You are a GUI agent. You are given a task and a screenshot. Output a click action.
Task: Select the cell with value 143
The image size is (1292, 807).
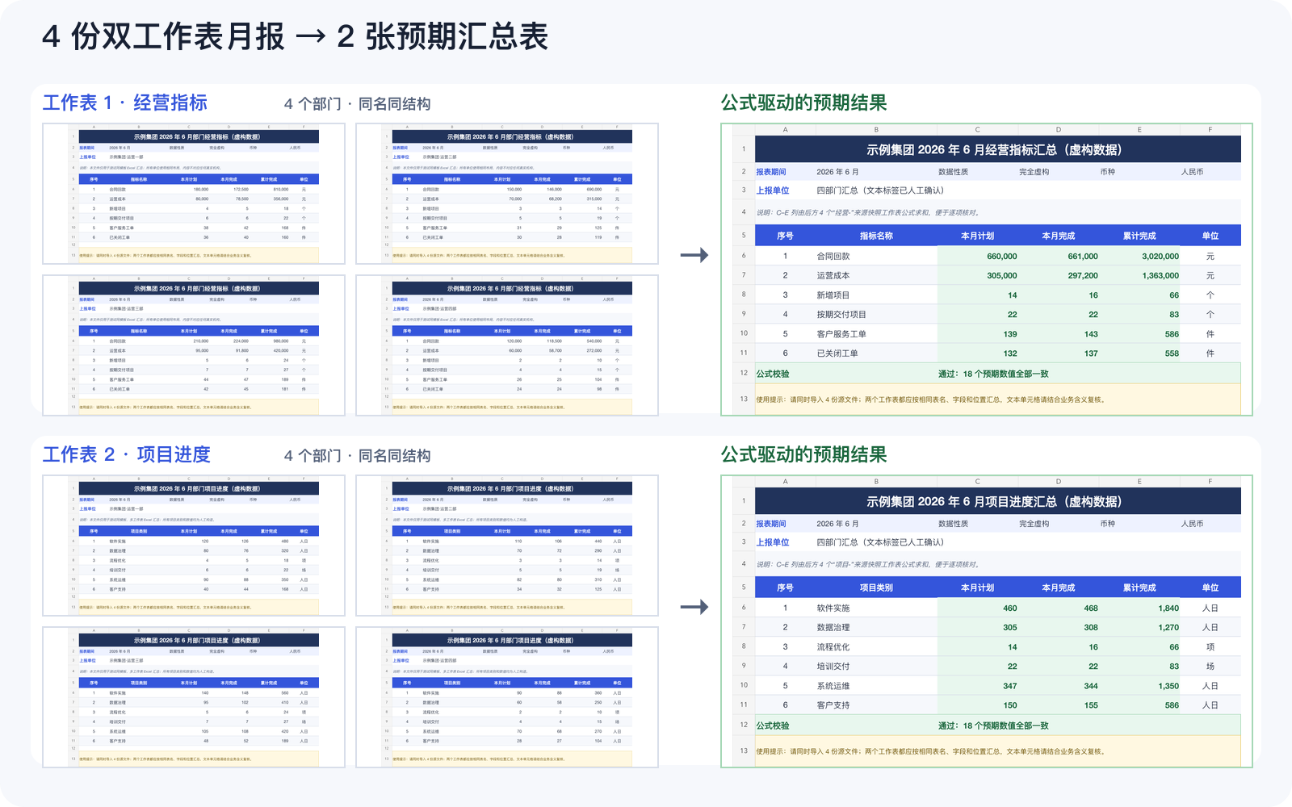click(x=1059, y=333)
